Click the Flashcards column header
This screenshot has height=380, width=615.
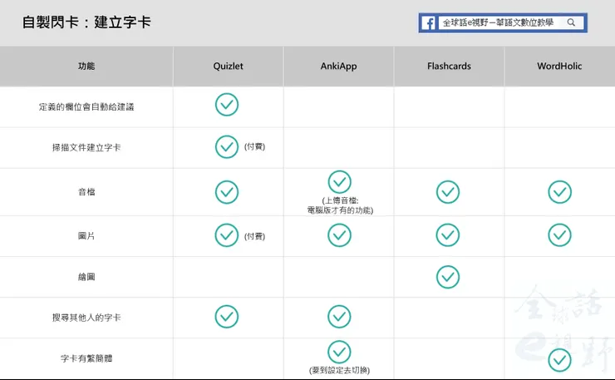point(449,66)
